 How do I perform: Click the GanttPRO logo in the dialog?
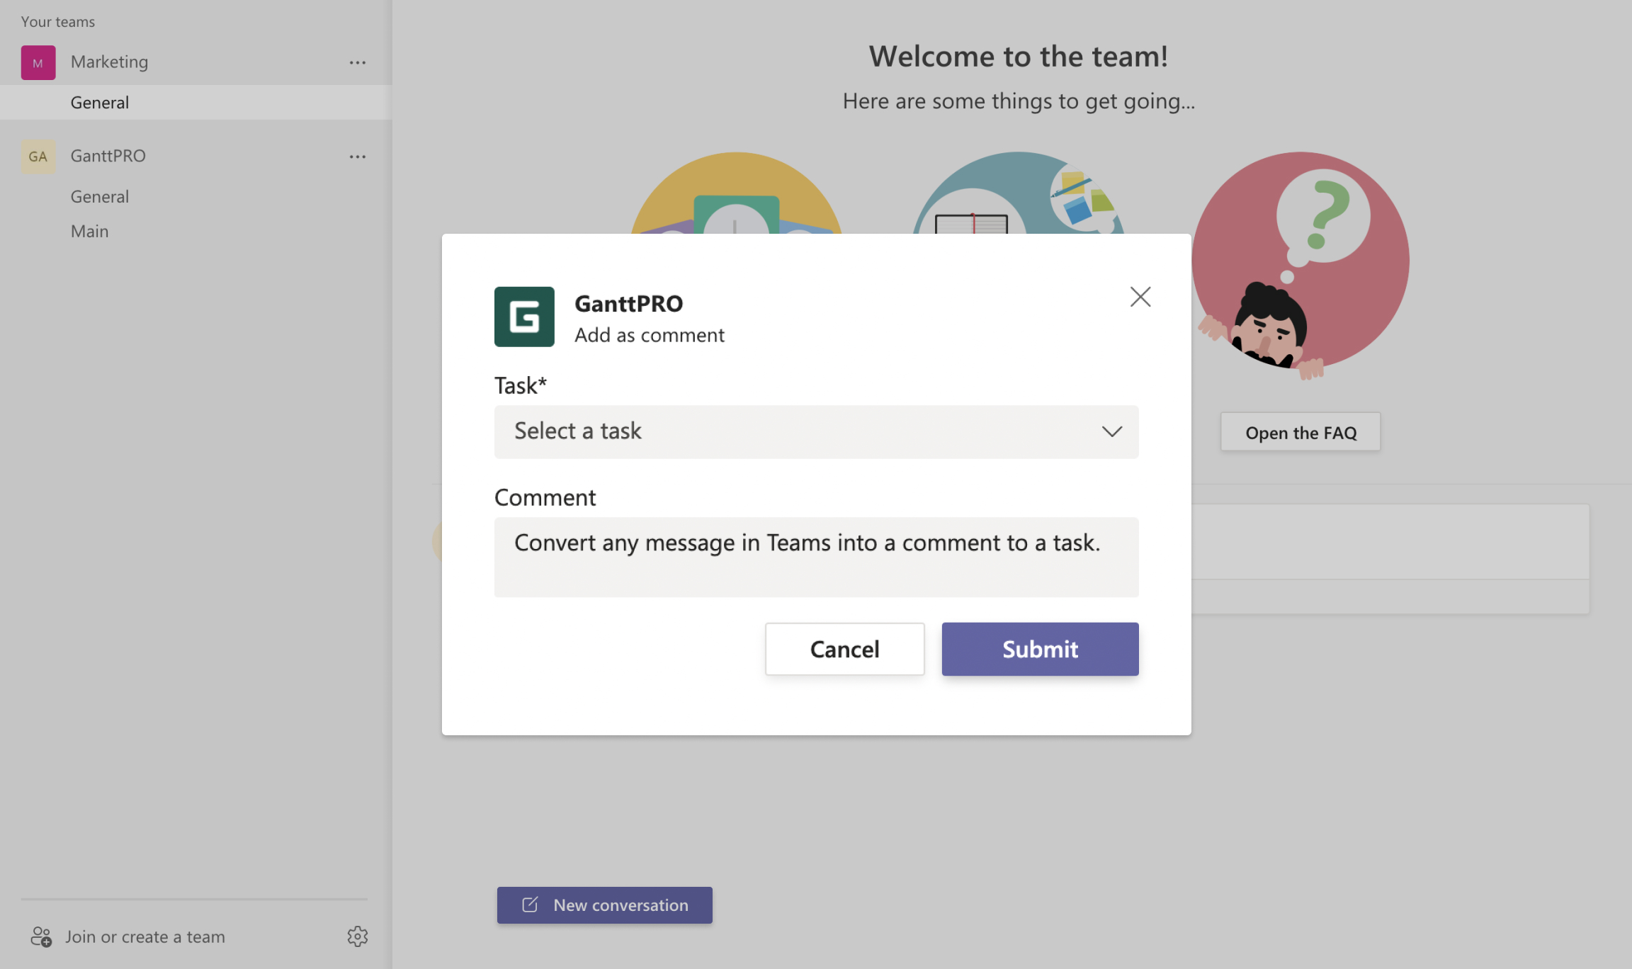(x=523, y=317)
